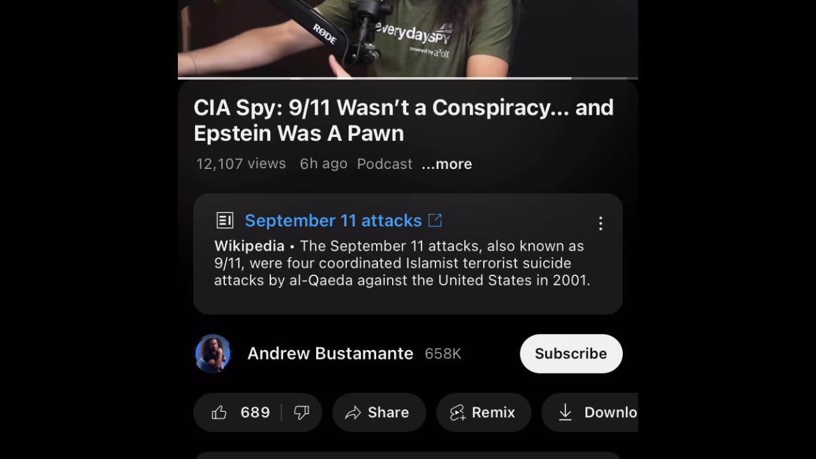Viewport: 816px width, 459px height.
Task: Click the Remix icon
Action: point(458,413)
